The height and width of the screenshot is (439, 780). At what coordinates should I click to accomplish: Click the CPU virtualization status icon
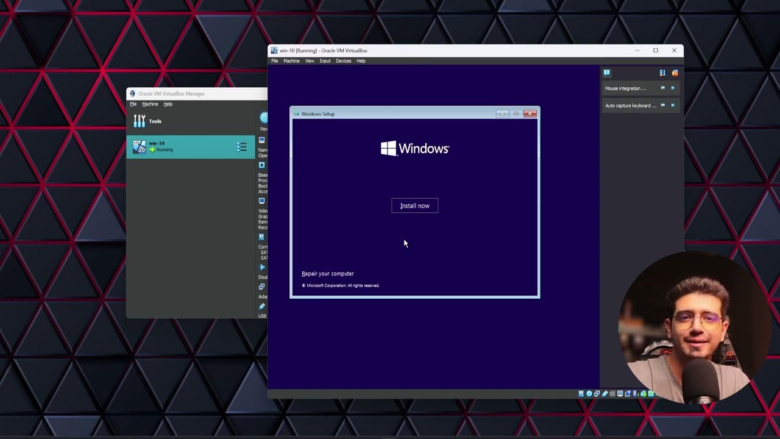point(635,394)
